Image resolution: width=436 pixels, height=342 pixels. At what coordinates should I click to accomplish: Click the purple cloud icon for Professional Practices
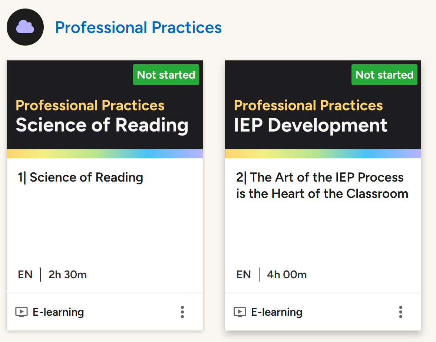(x=25, y=27)
